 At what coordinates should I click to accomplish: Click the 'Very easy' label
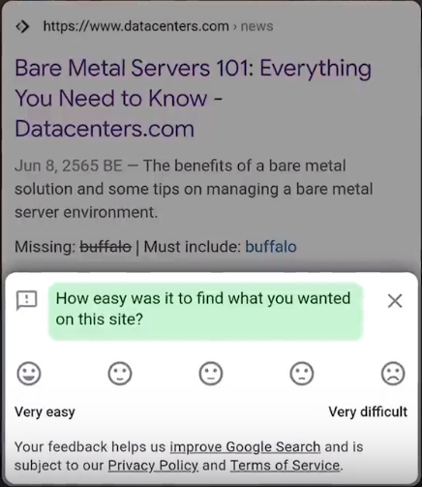45,412
